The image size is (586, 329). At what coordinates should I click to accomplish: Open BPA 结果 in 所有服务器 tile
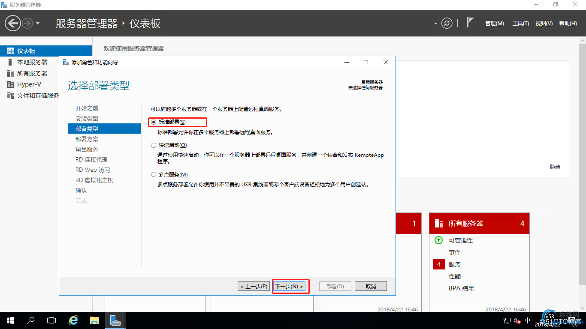(462, 288)
